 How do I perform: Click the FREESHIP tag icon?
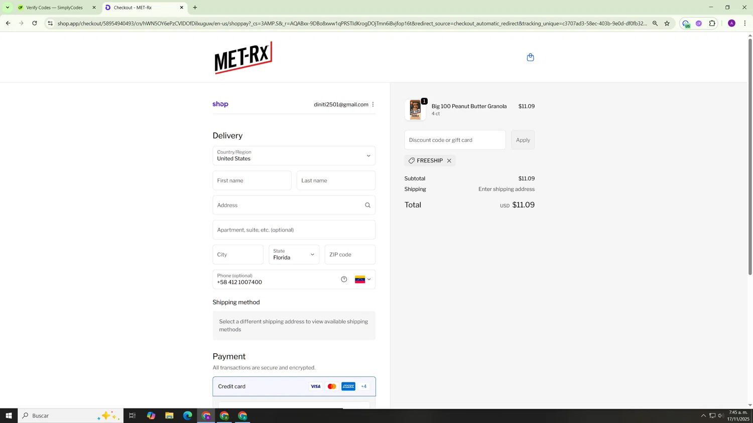412,161
